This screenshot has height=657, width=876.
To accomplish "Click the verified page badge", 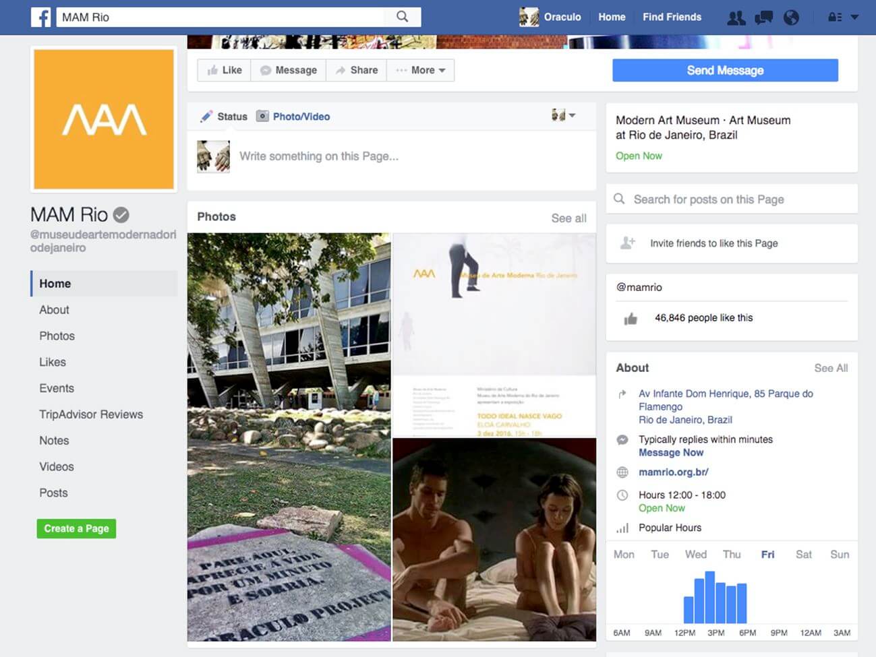I will [121, 215].
